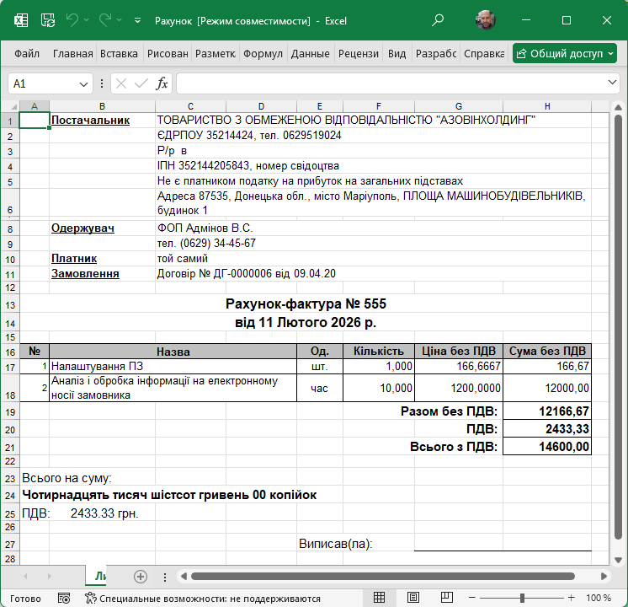The width and height of the screenshot is (628, 607).
Task: Add a new sheet with plus icon
Action: pos(141,577)
